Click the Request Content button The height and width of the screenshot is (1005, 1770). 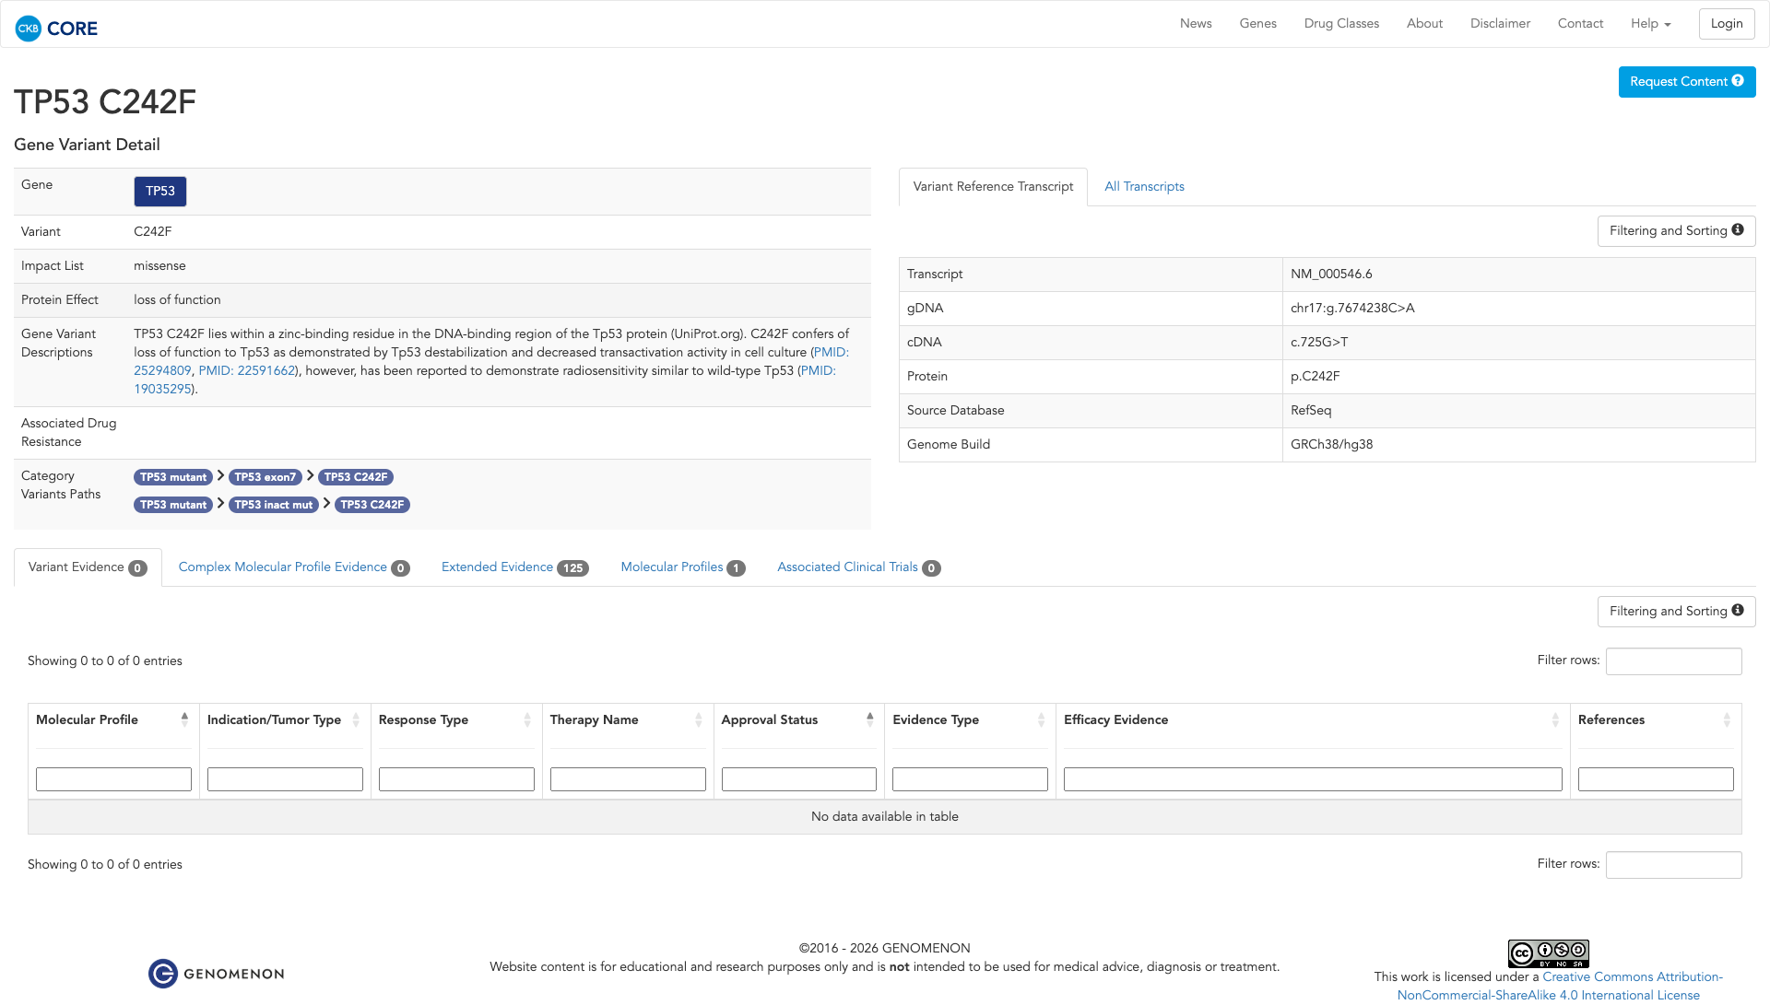[1686, 82]
